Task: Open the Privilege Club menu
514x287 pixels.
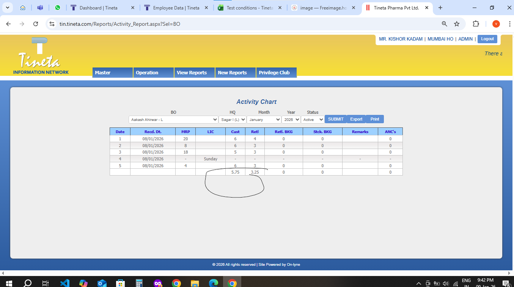Action: coord(277,73)
